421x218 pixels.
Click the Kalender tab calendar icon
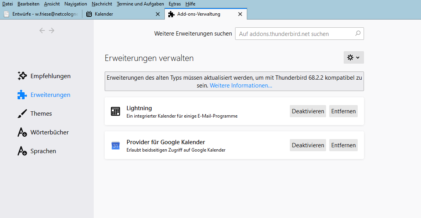[x=89, y=14]
